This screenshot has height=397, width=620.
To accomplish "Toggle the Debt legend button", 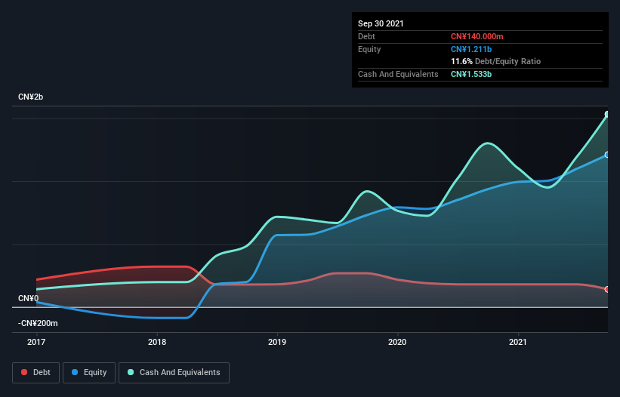I will (35, 373).
